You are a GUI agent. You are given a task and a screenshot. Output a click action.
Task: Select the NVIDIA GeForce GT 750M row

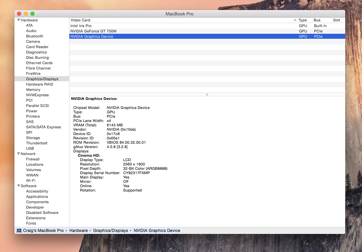tap(207, 31)
